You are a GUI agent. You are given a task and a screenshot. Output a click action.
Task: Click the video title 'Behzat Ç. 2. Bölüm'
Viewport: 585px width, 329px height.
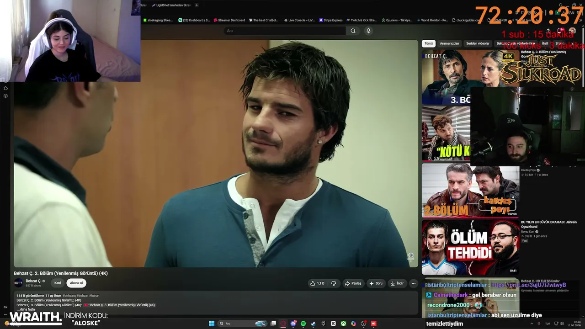click(x=61, y=273)
